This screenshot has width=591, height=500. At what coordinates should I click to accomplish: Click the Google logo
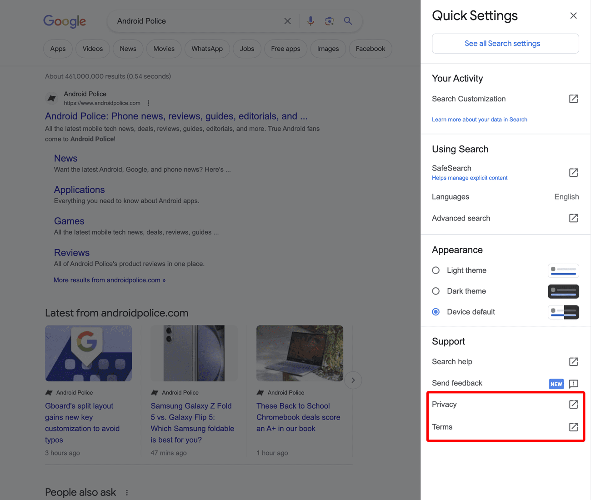(x=65, y=21)
